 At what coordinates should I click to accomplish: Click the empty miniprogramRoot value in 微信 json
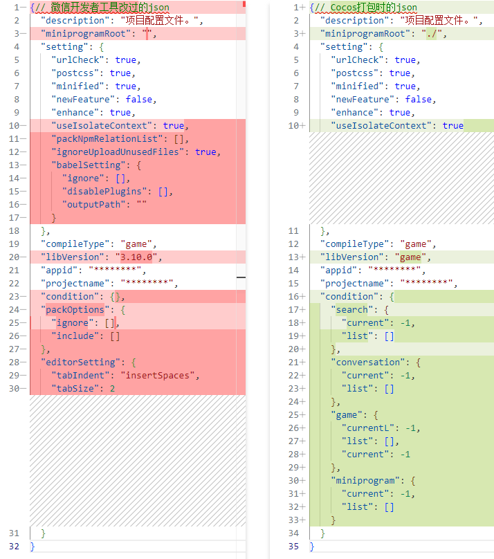[147, 34]
